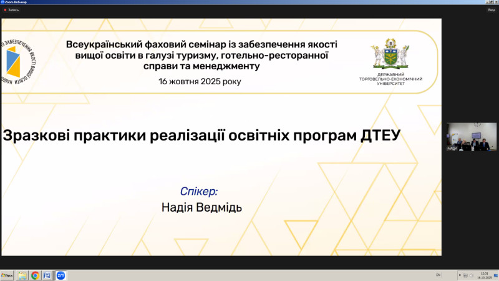This screenshot has width=499, height=281.
Task: Click the network icon in system tray
Action: click(465, 275)
